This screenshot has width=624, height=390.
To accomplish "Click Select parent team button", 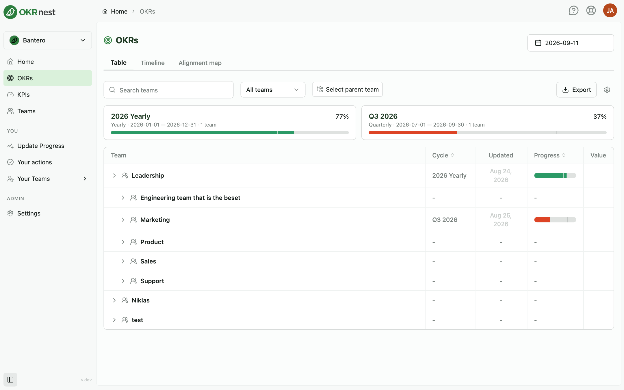I will [348, 89].
